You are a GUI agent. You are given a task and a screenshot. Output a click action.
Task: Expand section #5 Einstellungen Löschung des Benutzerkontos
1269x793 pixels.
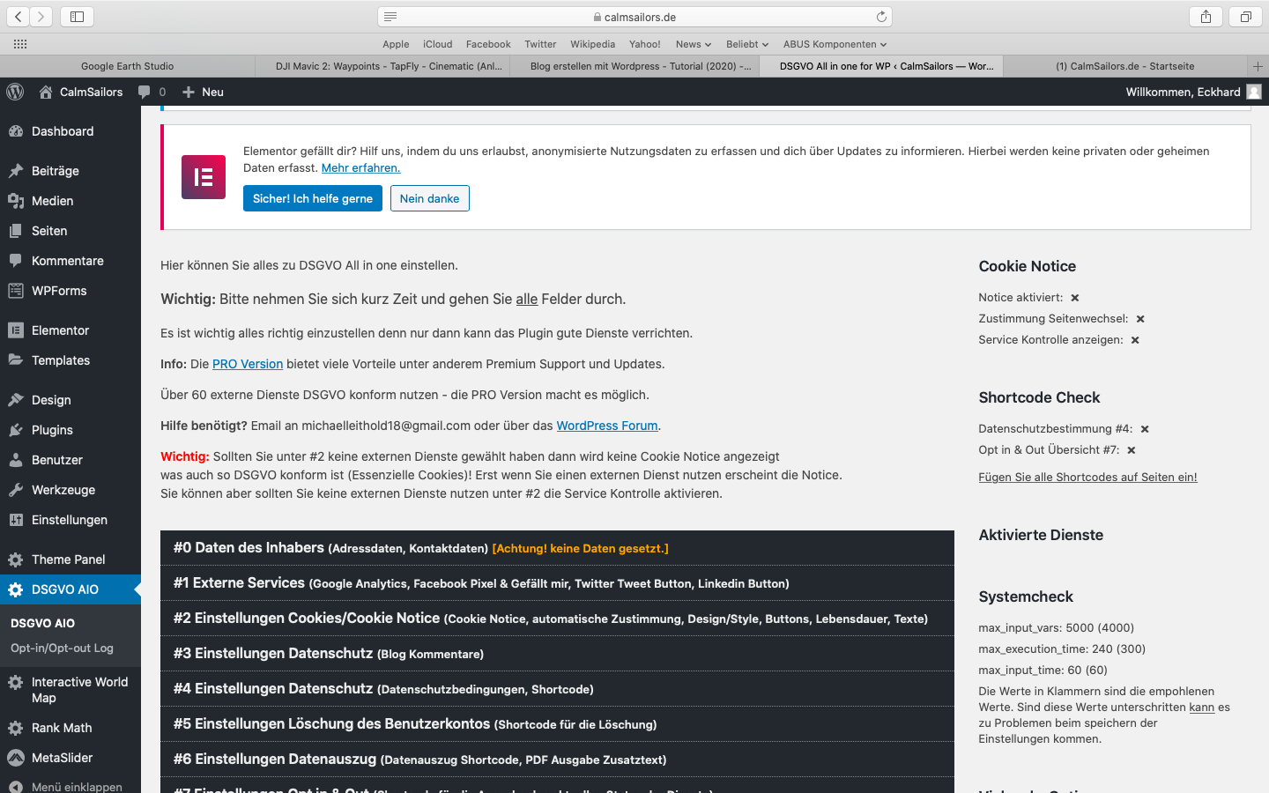[x=557, y=724]
